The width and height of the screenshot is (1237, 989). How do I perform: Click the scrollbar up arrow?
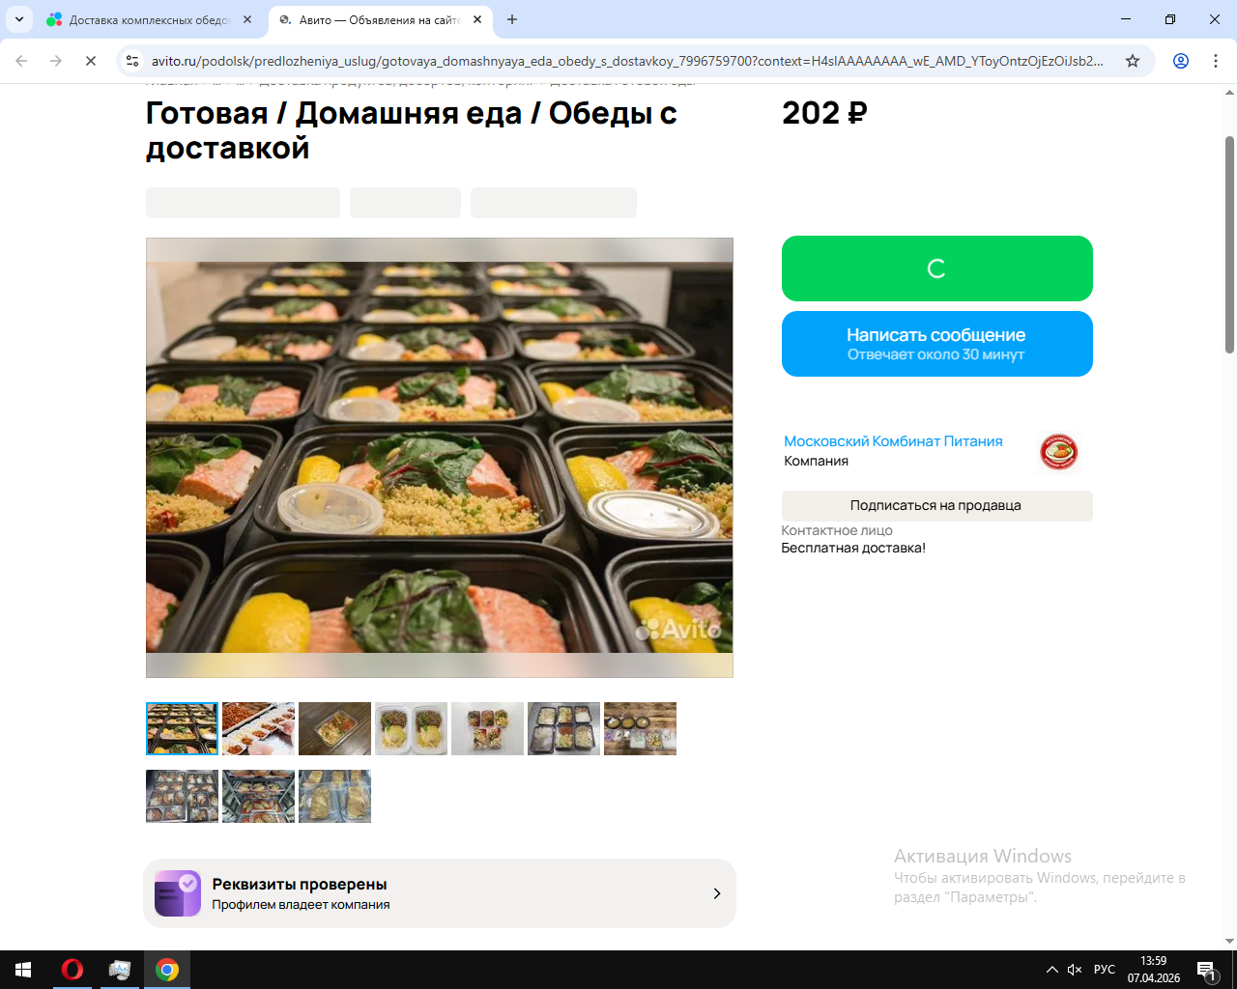click(x=1229, y=93)
